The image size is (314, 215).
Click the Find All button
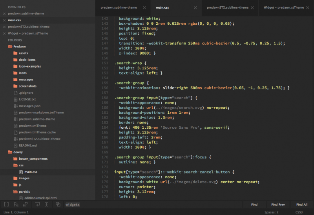[x=302, y=204]
